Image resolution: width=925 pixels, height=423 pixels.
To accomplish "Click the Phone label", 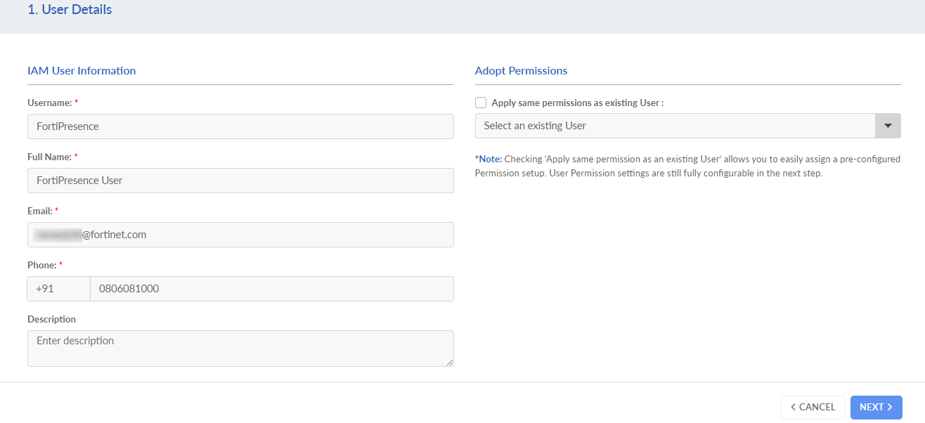I will tap(42, 265).
